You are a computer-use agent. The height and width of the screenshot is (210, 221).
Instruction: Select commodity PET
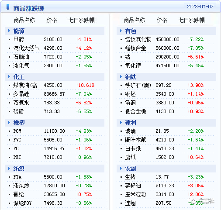pos(17,157)
